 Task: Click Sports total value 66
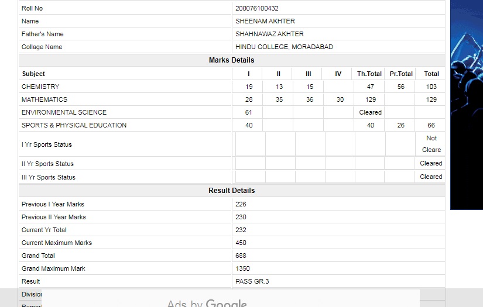point(431,126)
